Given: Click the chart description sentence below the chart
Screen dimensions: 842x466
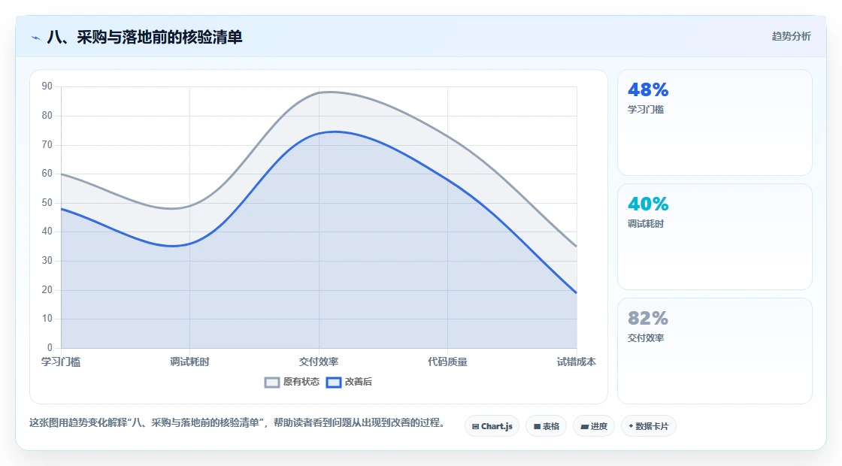Looking at the screenshot, I should point(237,422).
